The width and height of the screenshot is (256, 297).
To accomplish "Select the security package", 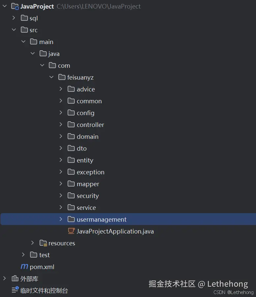I will (88, 196).
